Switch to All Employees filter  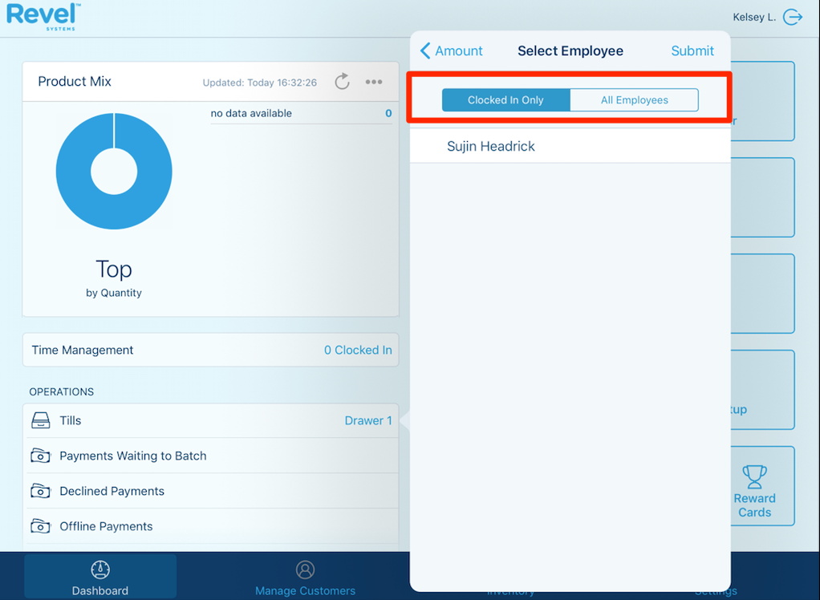(634, 100)
